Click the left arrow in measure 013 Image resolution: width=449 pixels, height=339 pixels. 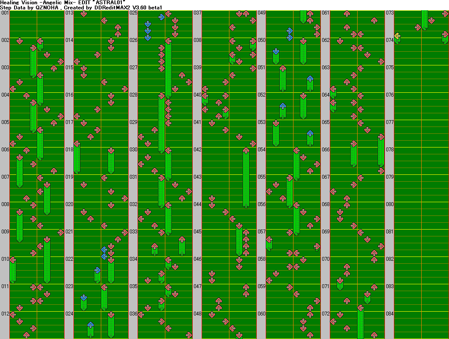click(104, 21)
